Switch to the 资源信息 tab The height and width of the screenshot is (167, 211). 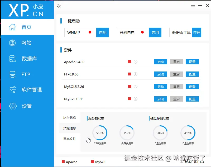[70, 128]
